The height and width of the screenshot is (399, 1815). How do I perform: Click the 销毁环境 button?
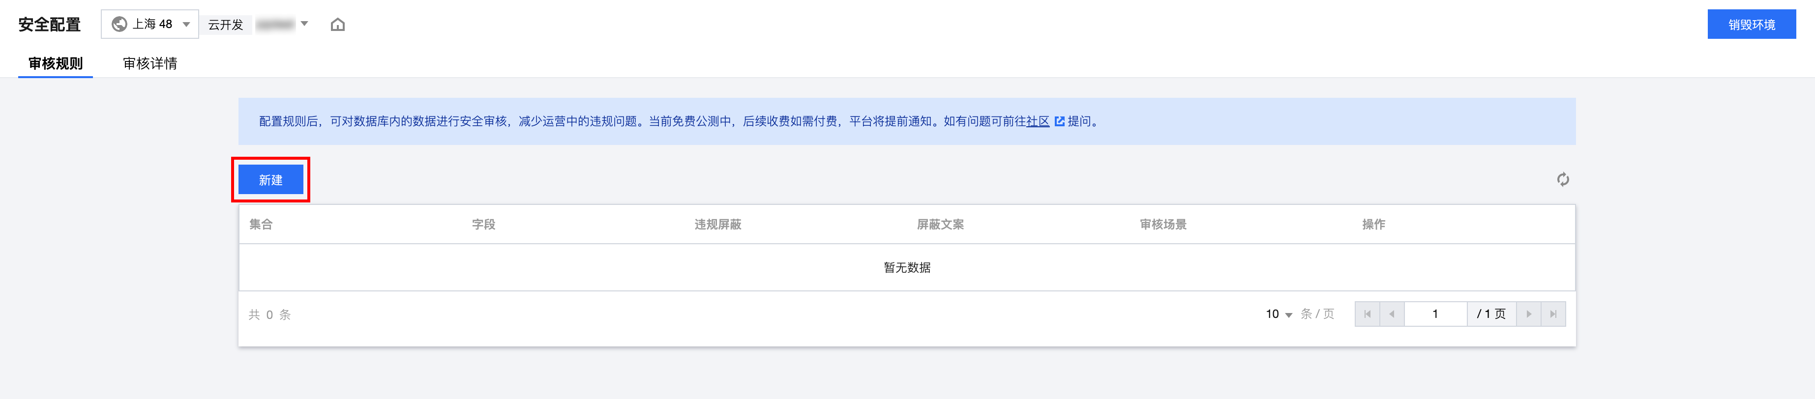(x=1751, y=25)
